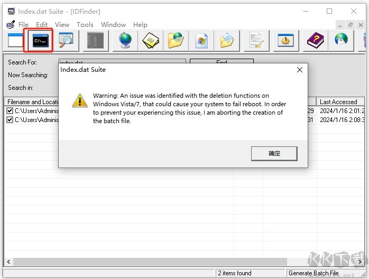Minimize the inner IDFinder child window
The width and height of the screenshot is (369, 279).
(x=339, y=25)
